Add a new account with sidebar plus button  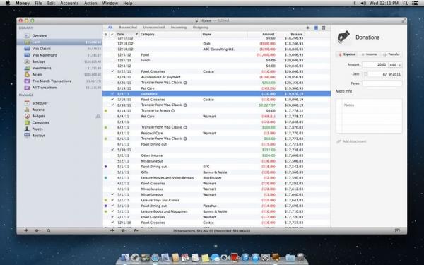[x=26, y=230]
